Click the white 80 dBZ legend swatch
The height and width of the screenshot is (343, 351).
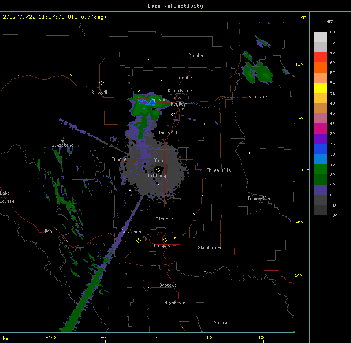(320, 37)
